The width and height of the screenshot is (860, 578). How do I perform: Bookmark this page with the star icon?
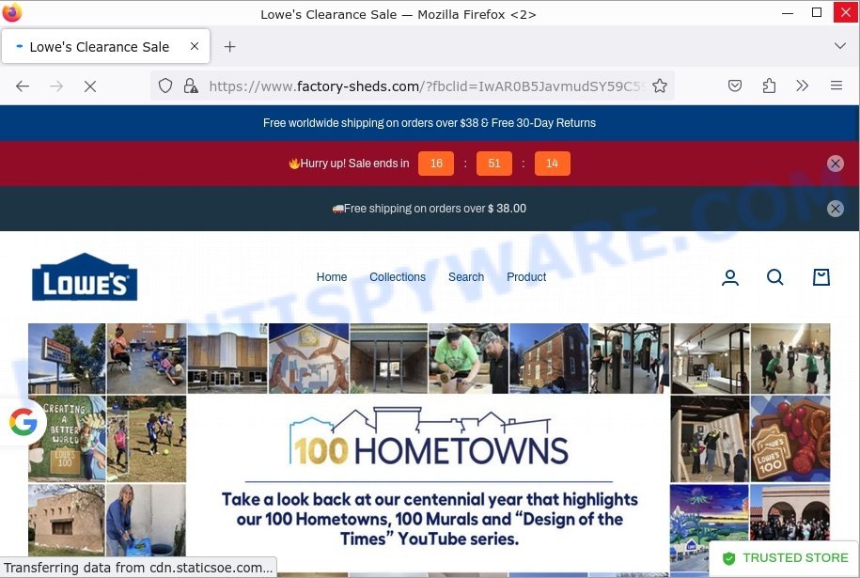660,86
